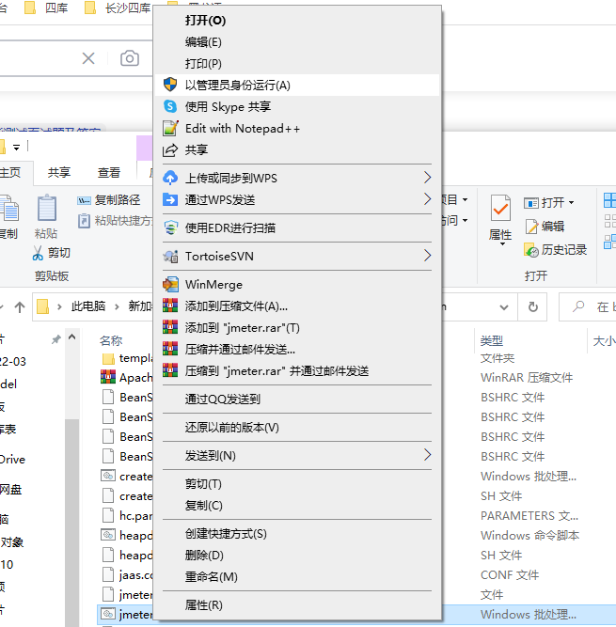Screen dimensions: 616x627
Task: Click the 编辑 pencil icon in the ribbon 打开 group
Action: 531,227
